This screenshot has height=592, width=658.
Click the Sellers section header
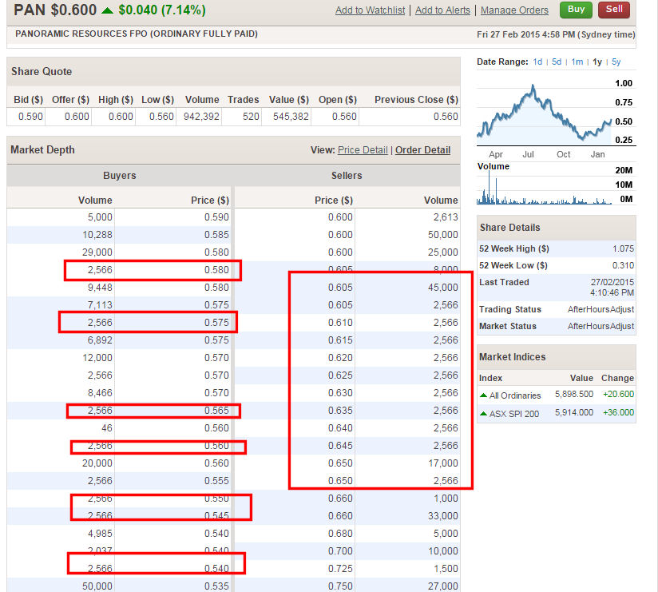tap(347, 176)
